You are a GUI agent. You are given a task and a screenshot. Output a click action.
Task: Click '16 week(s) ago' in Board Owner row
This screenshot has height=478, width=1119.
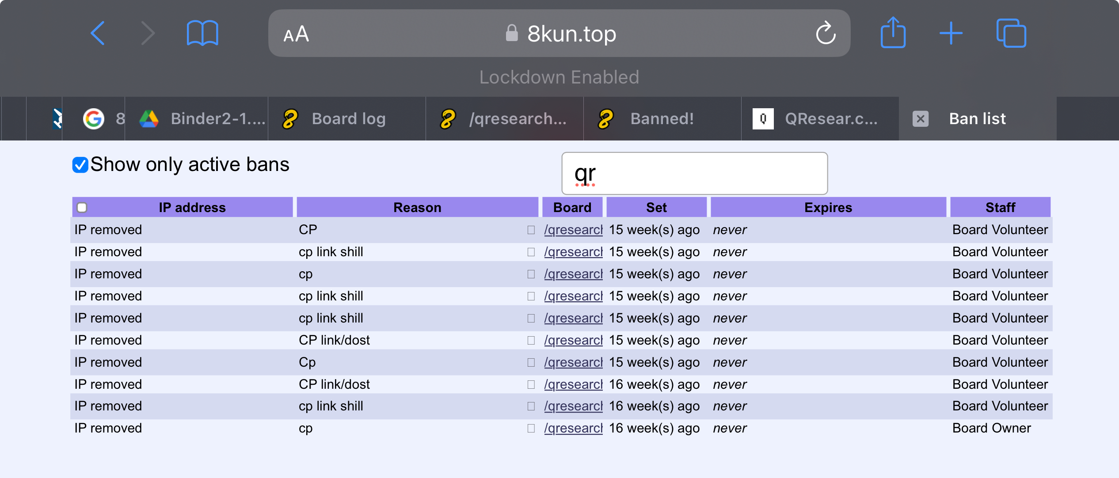point(654,428)
